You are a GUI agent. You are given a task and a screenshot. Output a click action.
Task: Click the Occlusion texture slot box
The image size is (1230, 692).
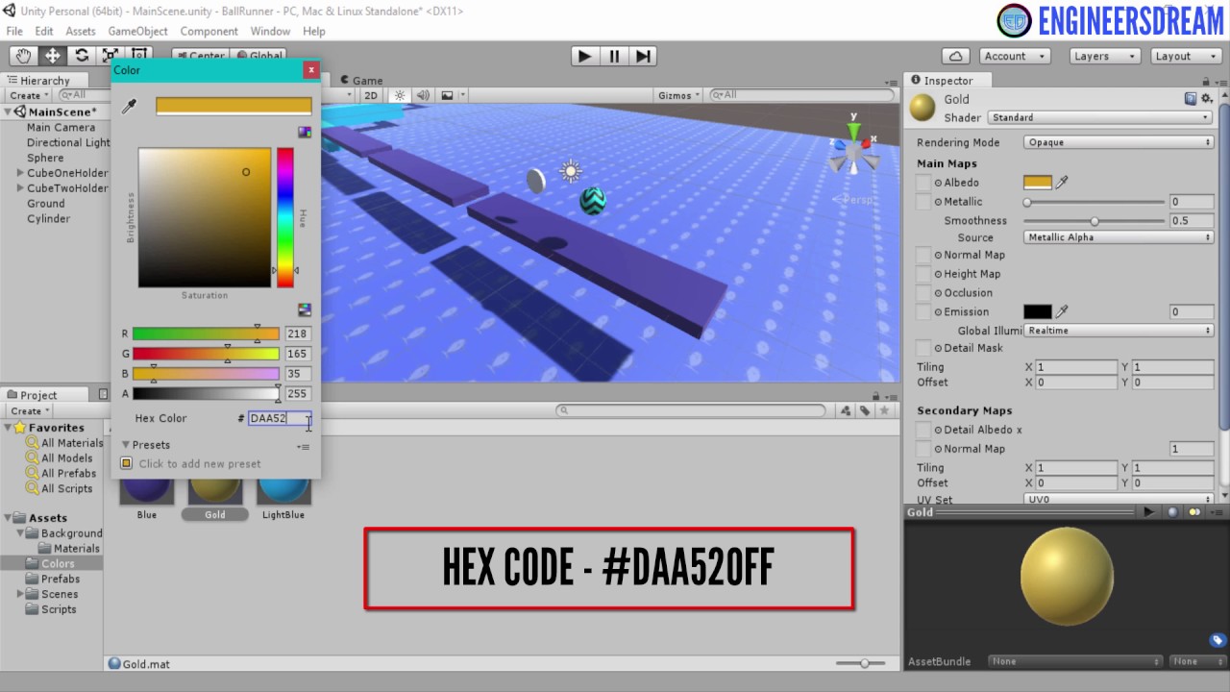923,293
